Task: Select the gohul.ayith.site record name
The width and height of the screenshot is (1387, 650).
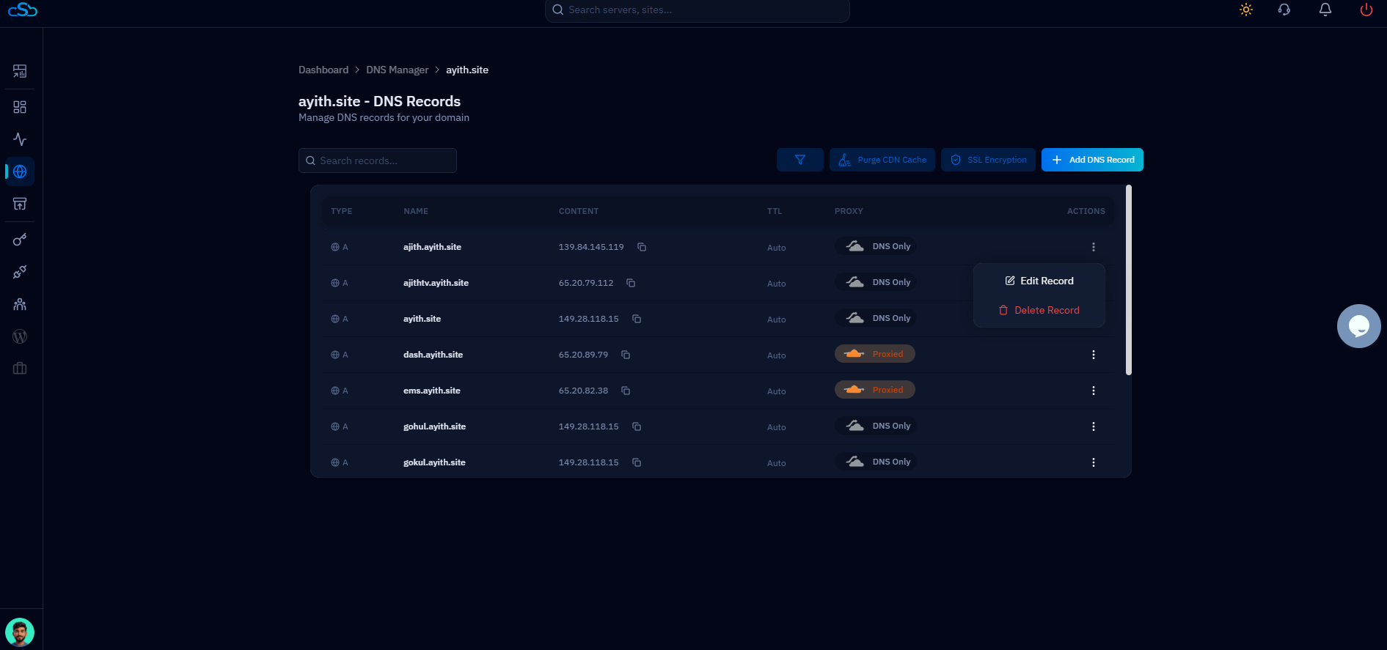Action: pyautogui.click(x=435, y=426)
